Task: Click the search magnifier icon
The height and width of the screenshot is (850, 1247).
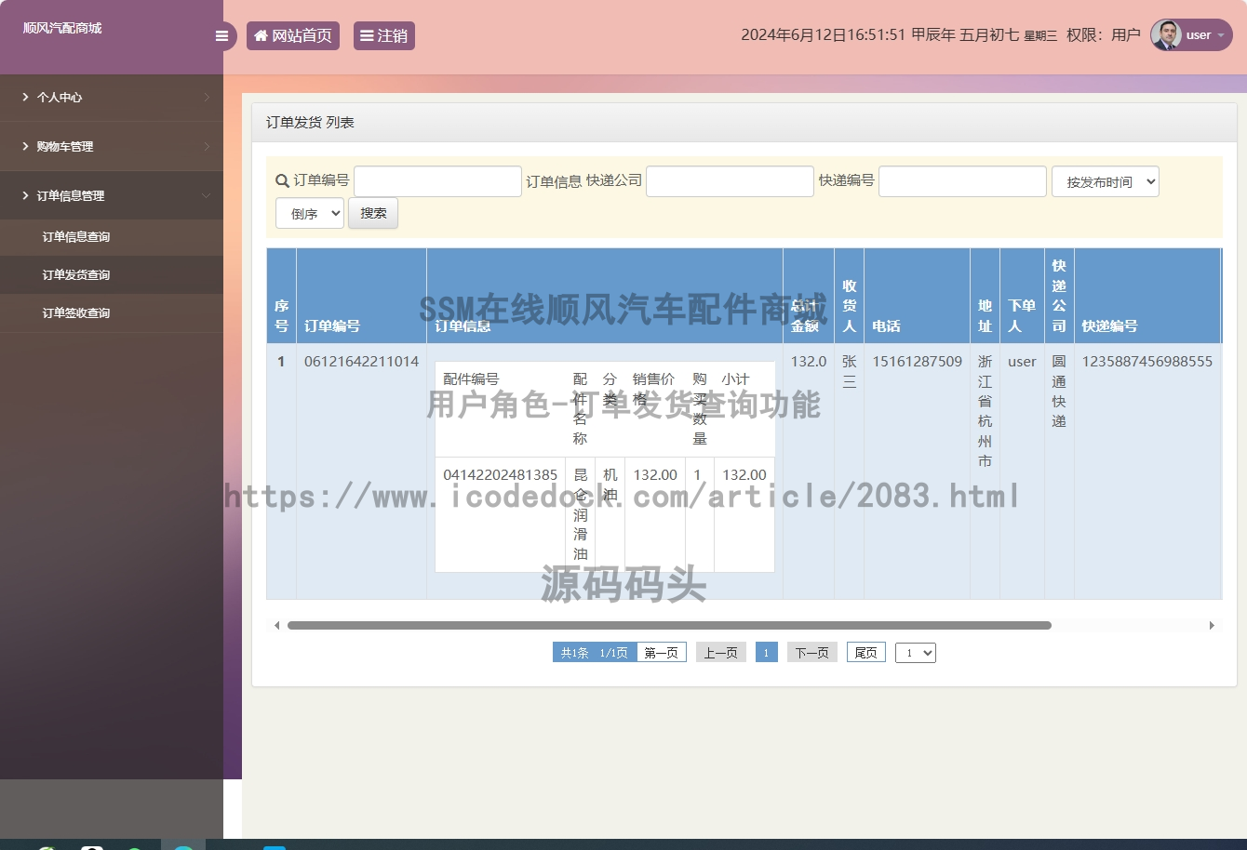Action: coord(283,181)
